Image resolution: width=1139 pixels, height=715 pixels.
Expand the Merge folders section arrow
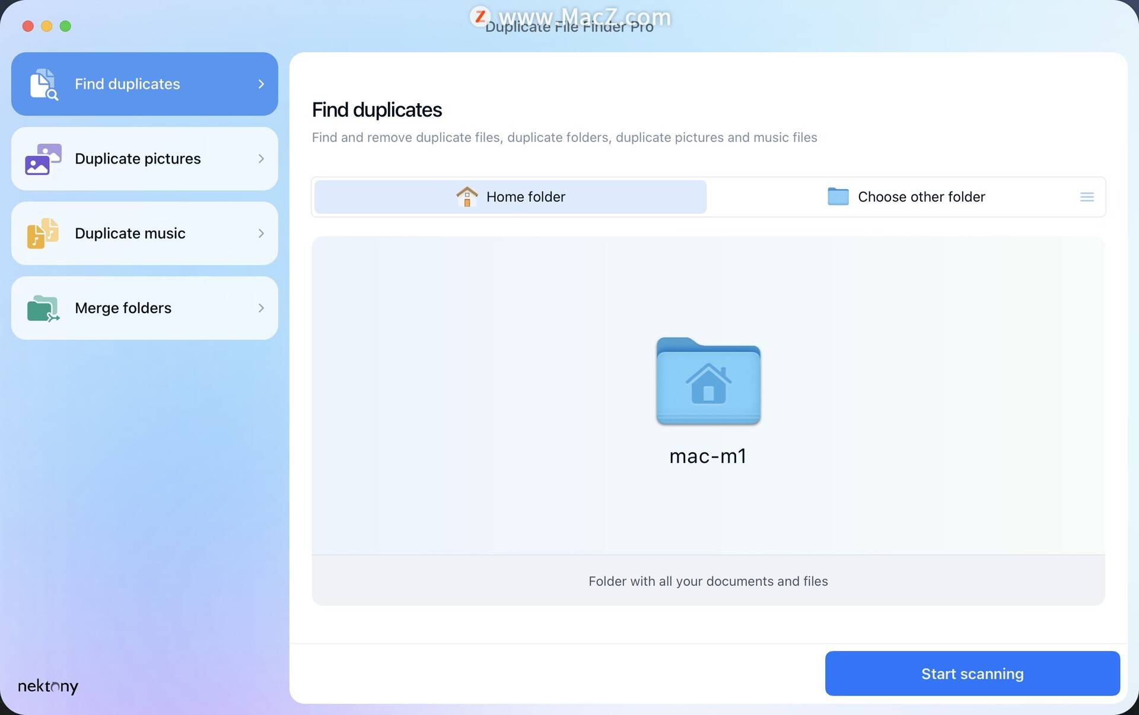260,308
